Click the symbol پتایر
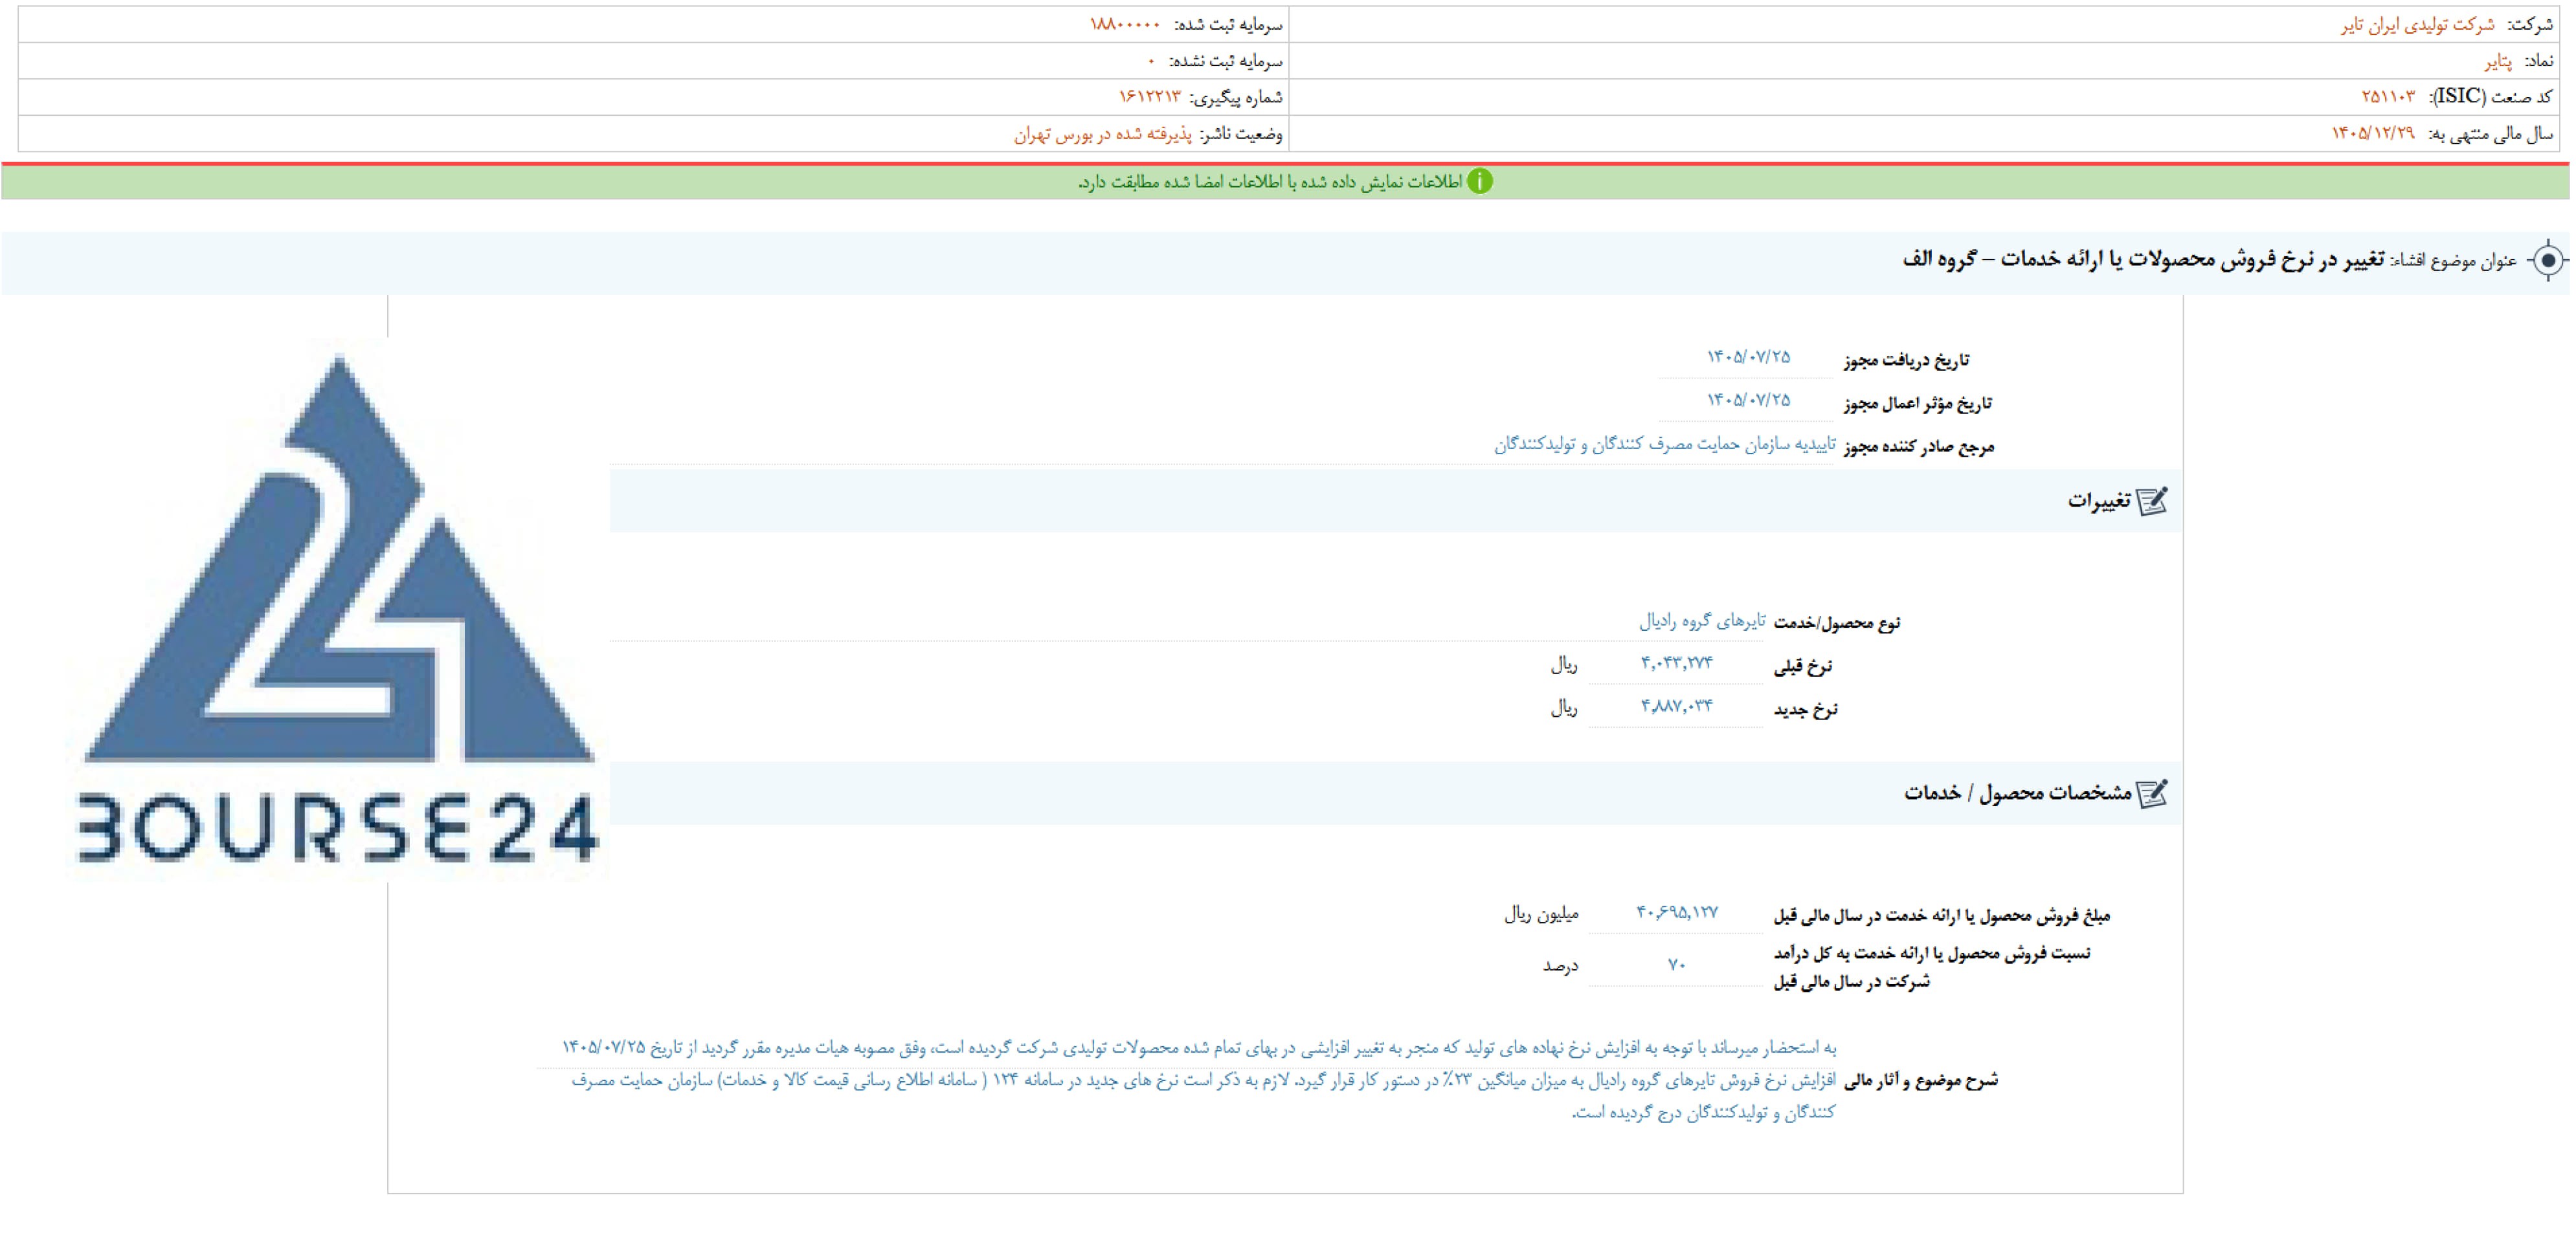Viewport: 2576px width, 1259px height. point(2497,61)
